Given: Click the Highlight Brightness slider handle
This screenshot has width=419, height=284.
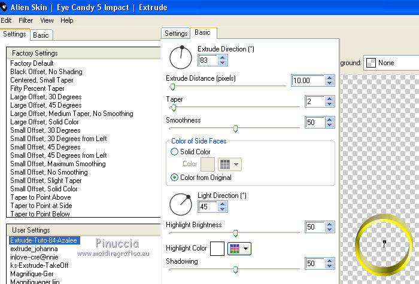Looking at the screenshot, I should [235, 233].
